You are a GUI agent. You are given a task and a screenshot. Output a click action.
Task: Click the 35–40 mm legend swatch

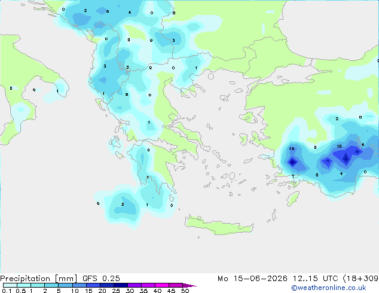(x=148, y=285)
